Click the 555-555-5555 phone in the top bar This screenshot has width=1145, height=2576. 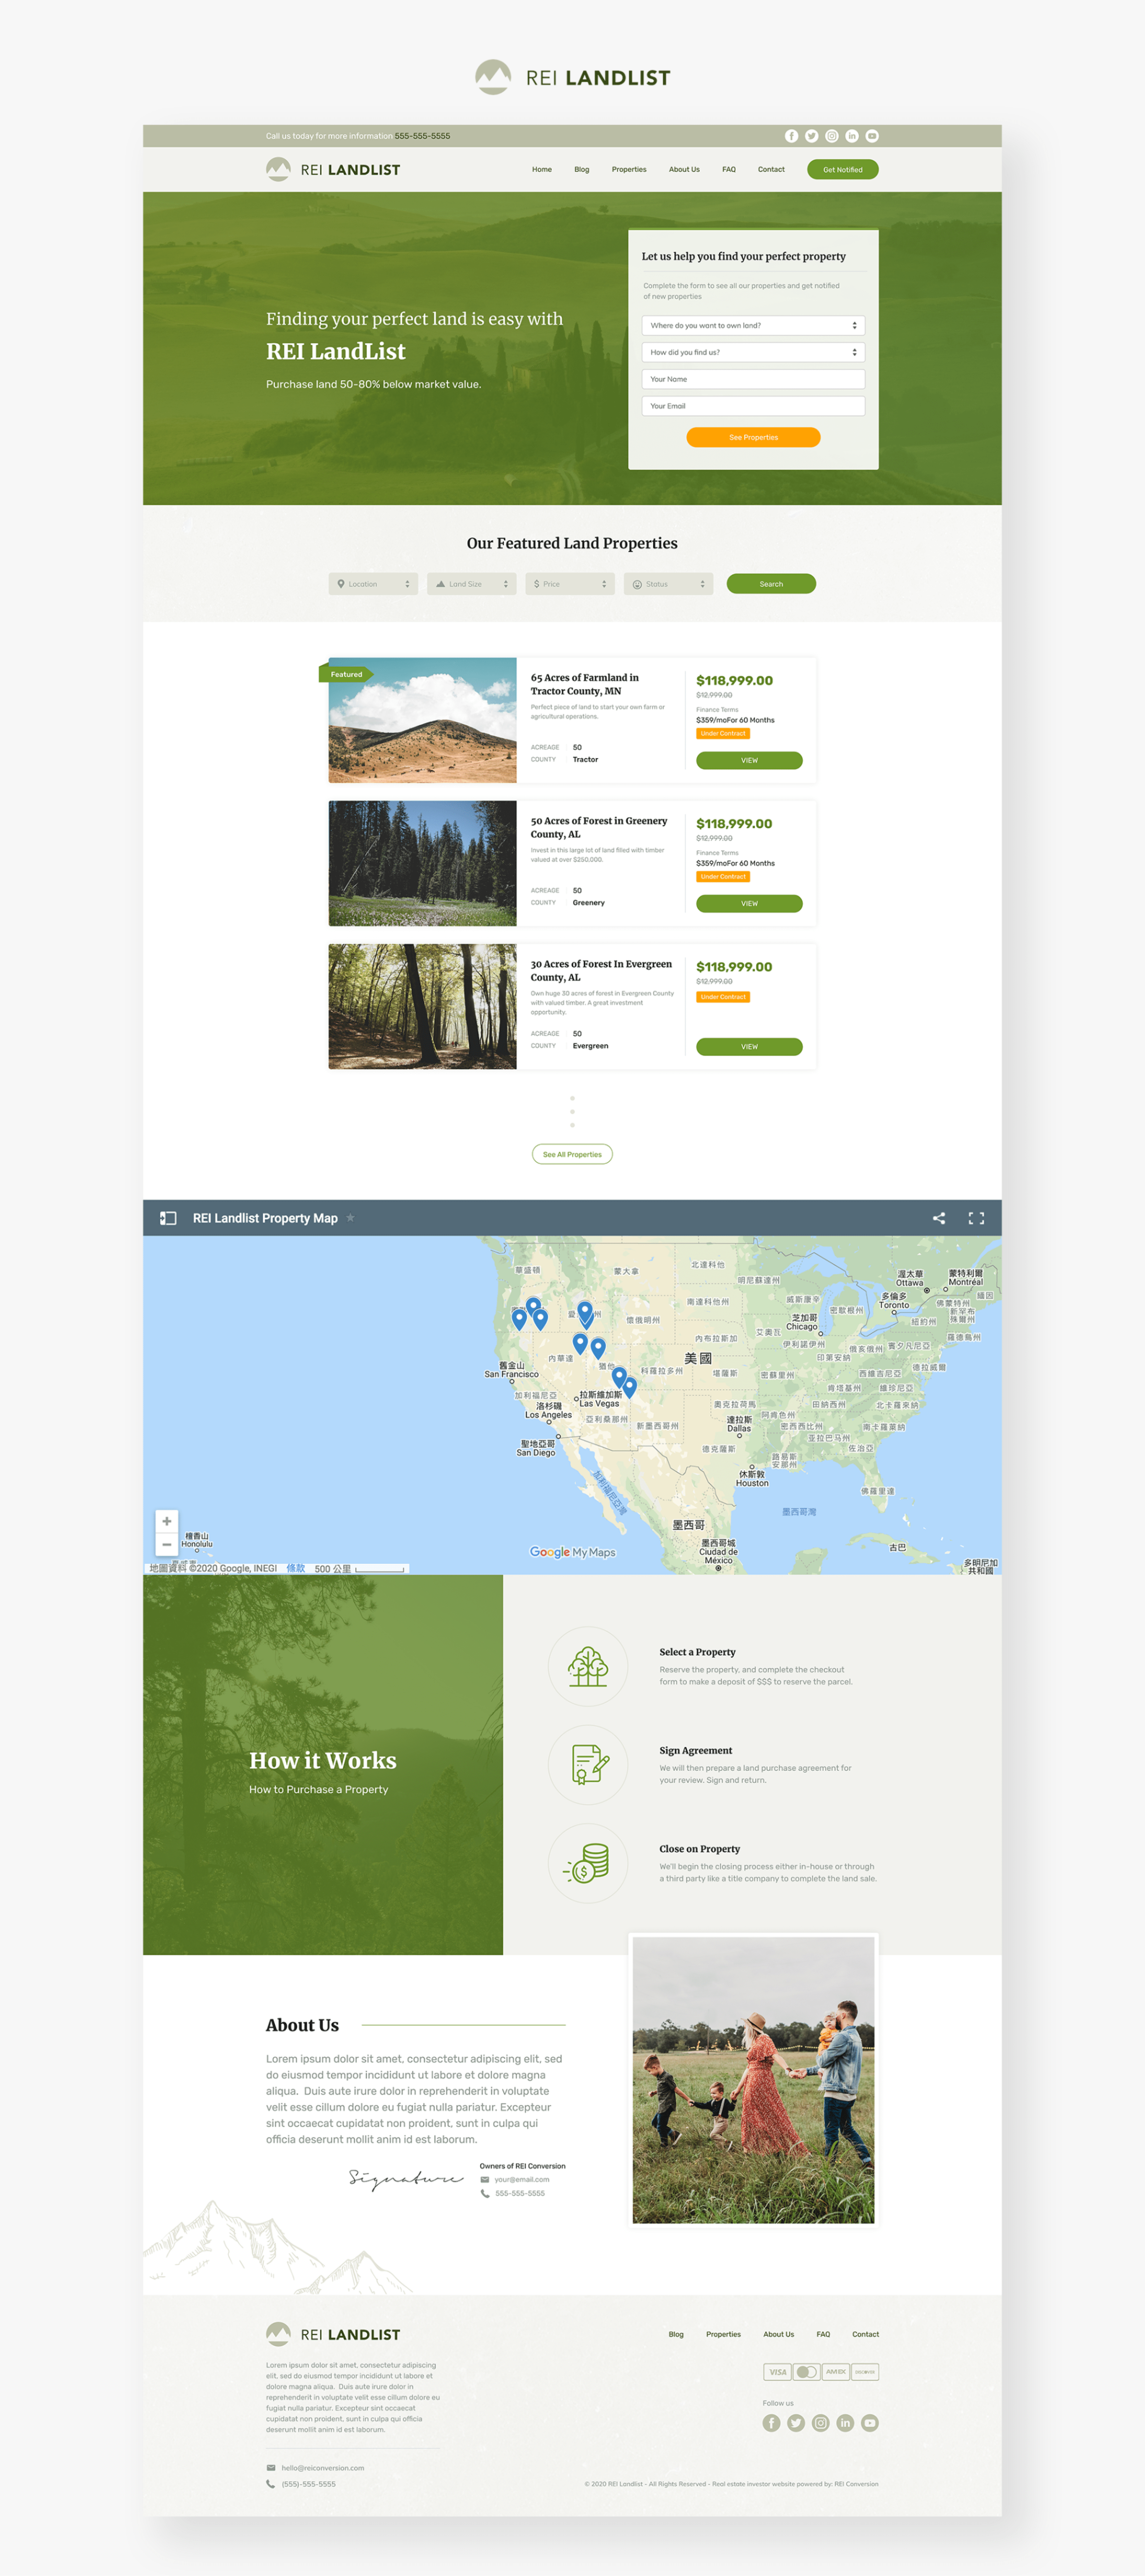point(422,136)
